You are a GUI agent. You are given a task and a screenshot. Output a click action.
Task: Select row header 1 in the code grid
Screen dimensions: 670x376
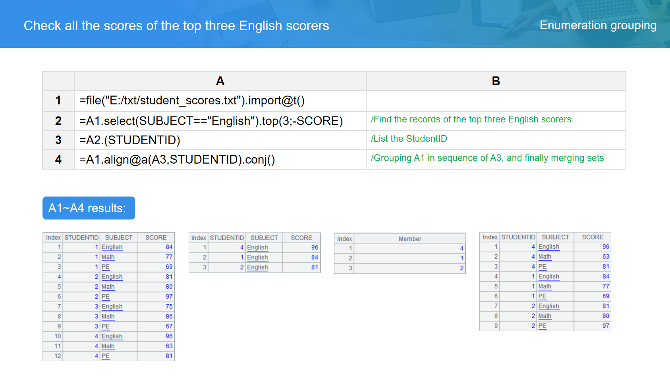pyautogui.click(x=58, y=101)
